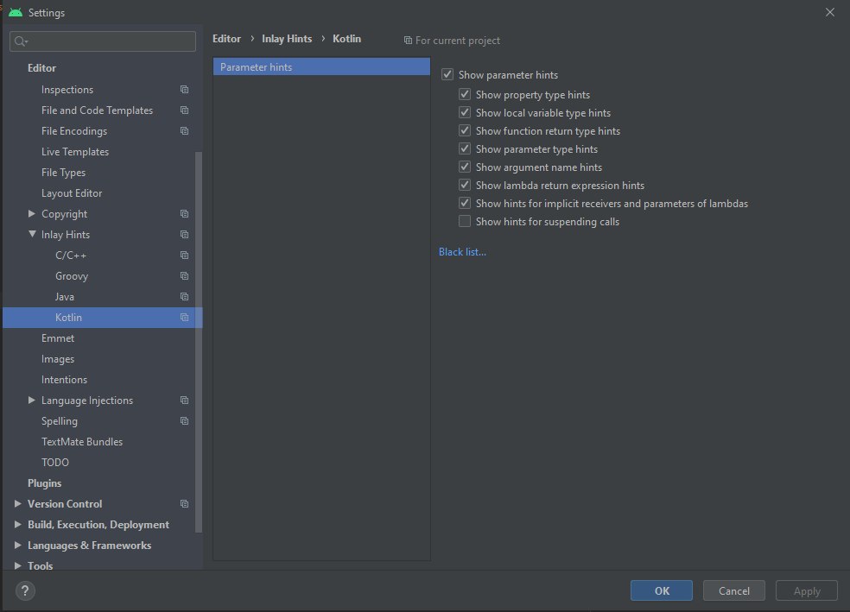Screen dimensions: 850x612
Task: Click the Editor category heading
Action: [x=41, y=68]
